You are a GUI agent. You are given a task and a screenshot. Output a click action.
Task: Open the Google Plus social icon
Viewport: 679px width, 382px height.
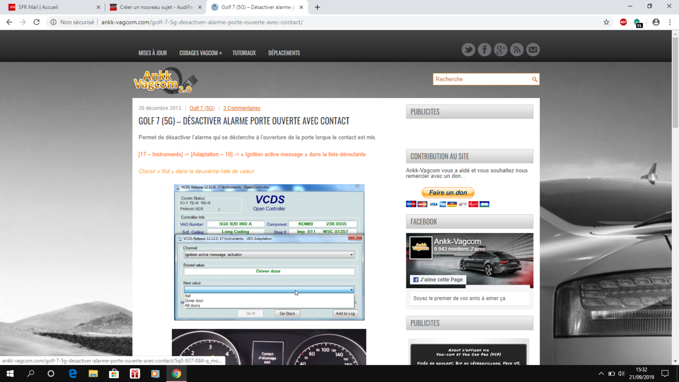click(501, 50)
